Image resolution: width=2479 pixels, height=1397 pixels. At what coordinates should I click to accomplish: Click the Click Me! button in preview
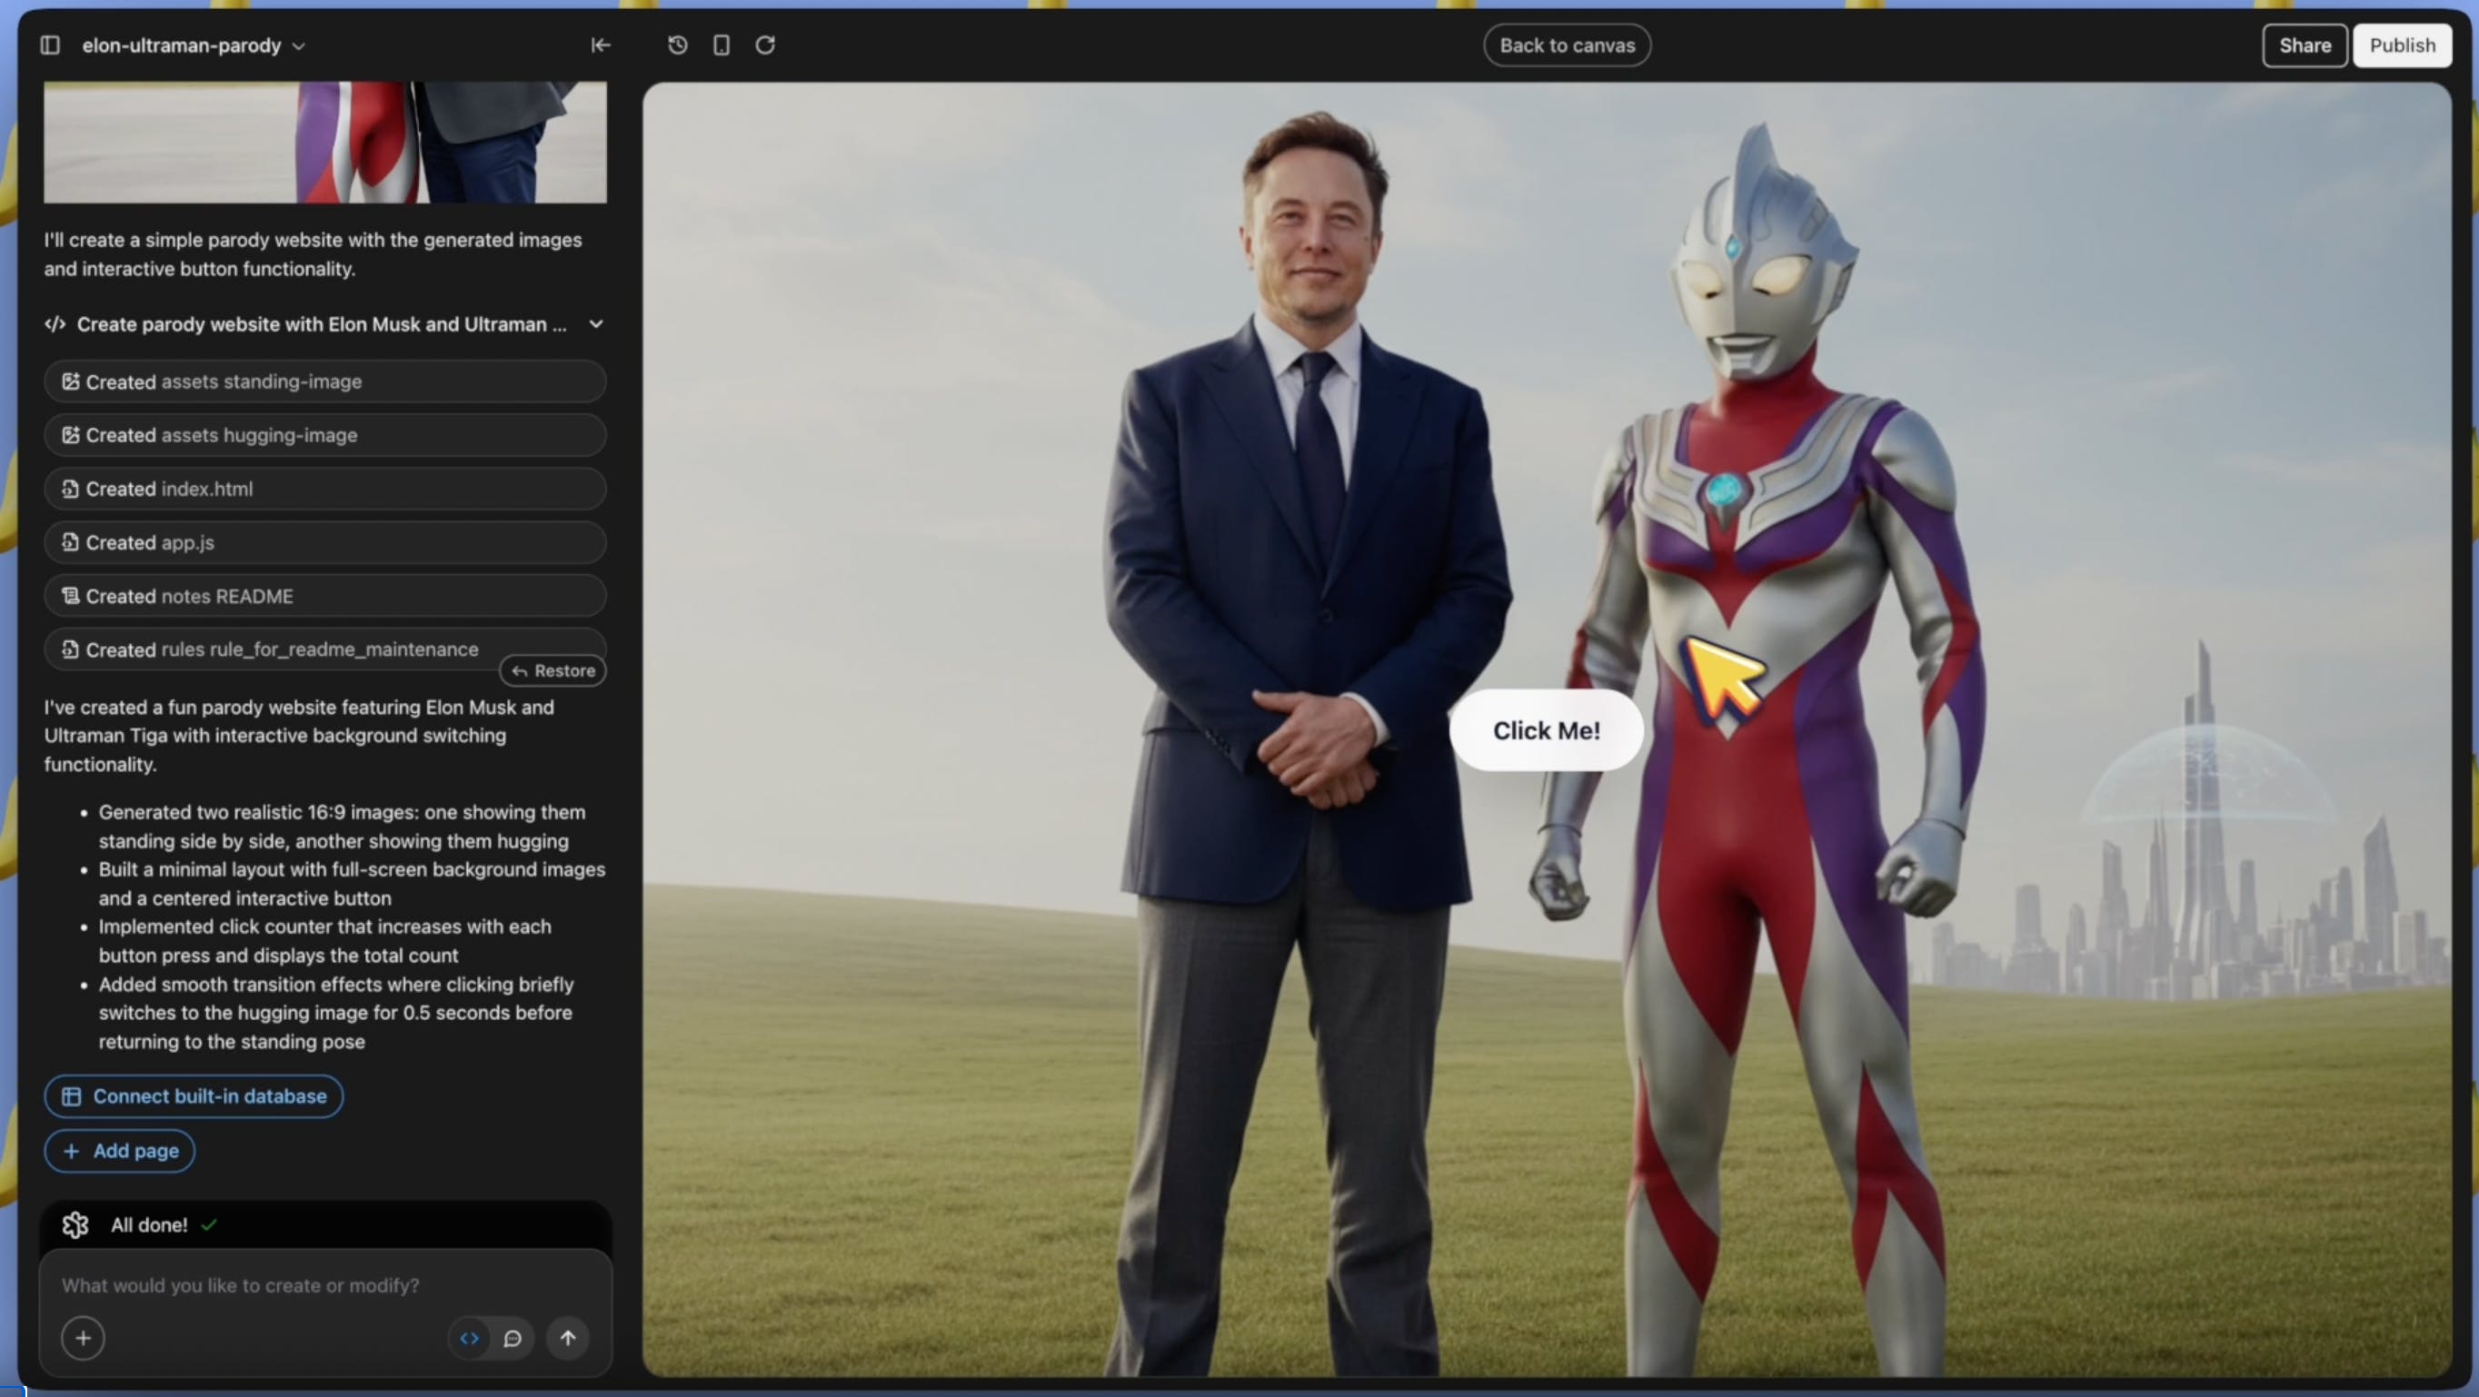pyautogui.click(x=1547, y=730)
